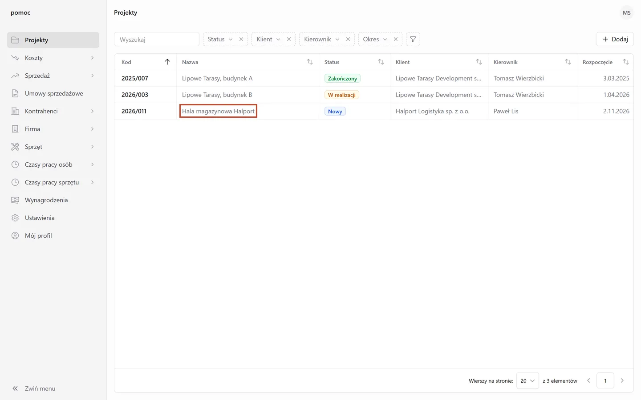
Task: Sort by Nazwa column arrows
Action: coord(310,62)
